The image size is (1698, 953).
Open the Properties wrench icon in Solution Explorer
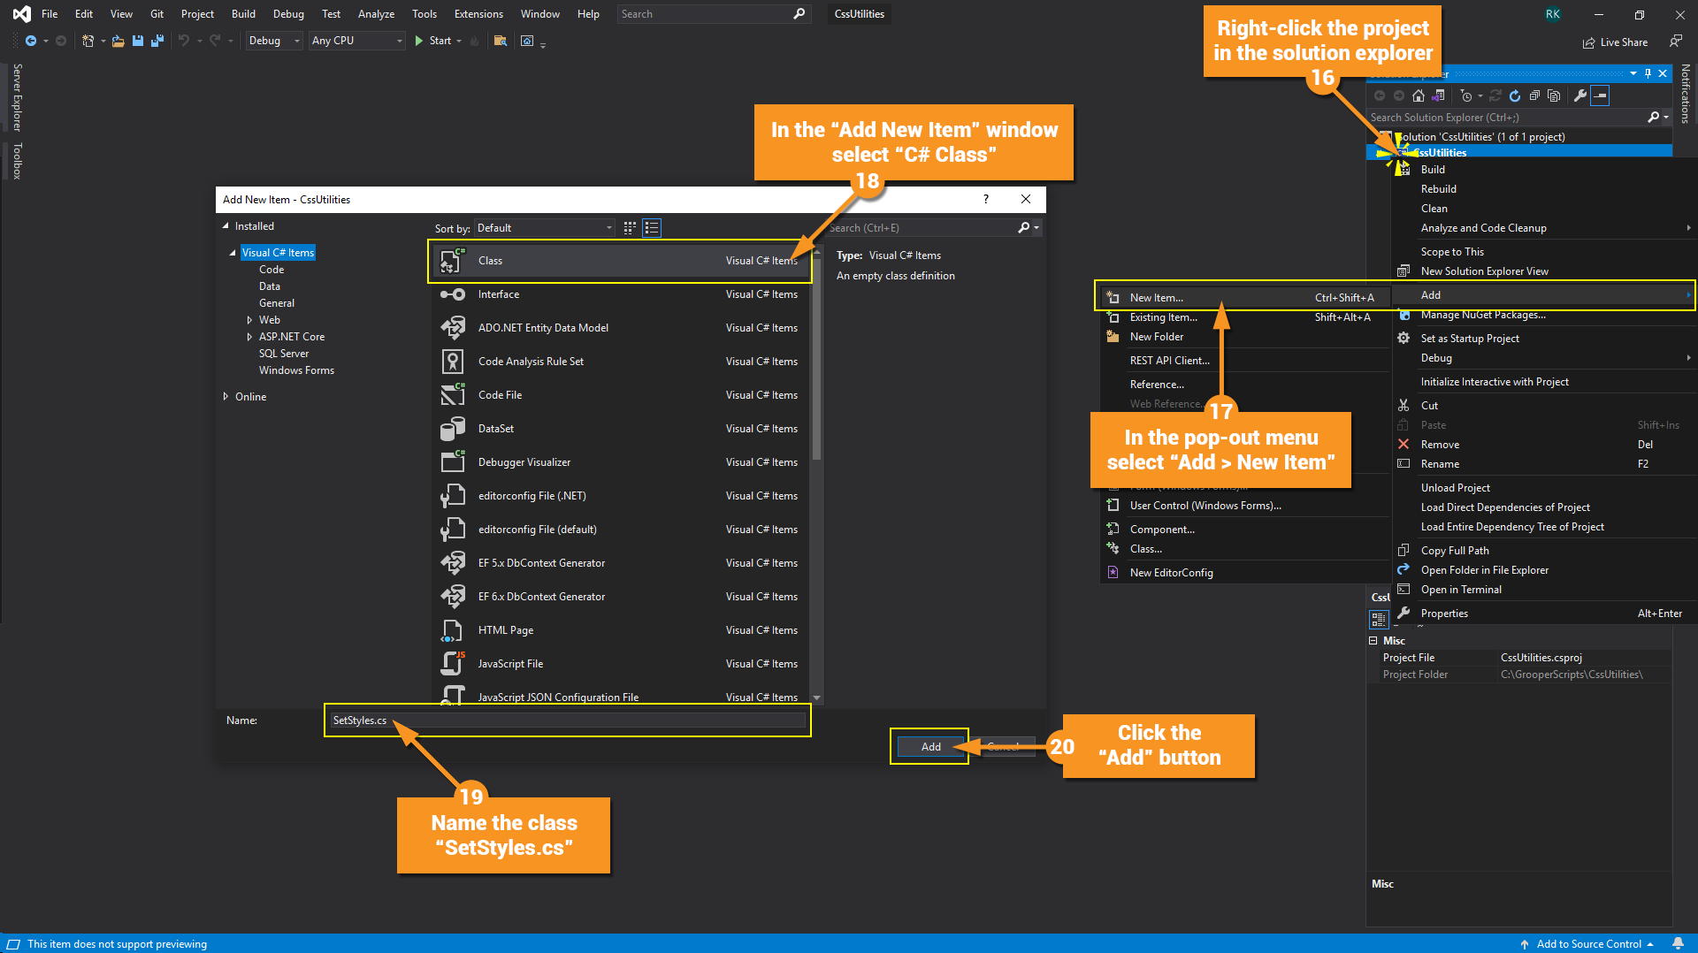(x=1580, y=95)
